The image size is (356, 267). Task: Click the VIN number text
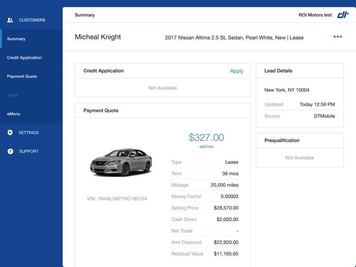tap(117, 199)
